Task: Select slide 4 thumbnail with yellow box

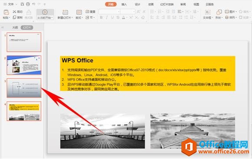Action: coord(24,111)
